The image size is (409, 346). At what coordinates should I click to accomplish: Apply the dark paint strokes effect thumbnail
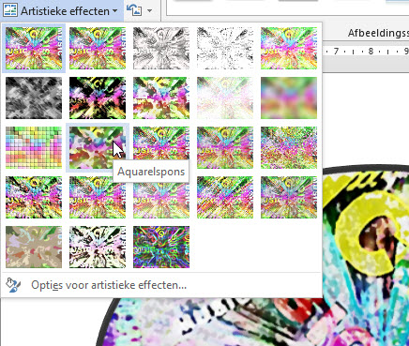[98, 98]
